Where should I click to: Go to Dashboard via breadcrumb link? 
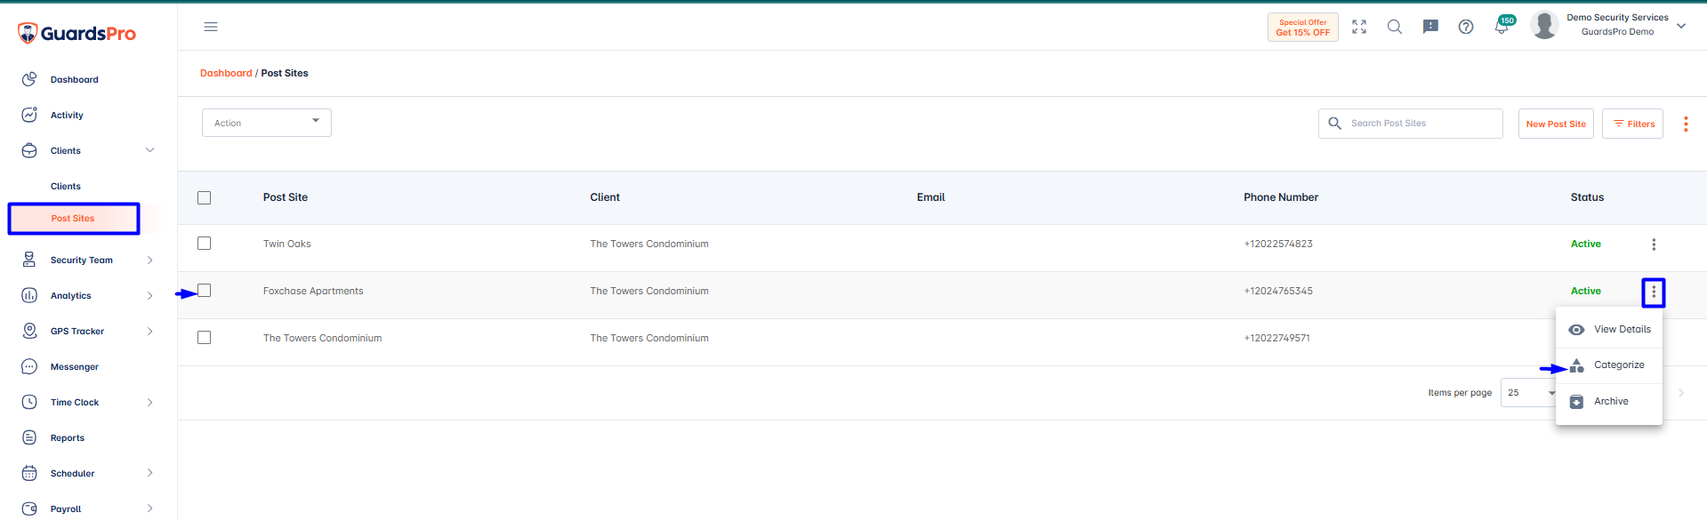click(226, 73)
